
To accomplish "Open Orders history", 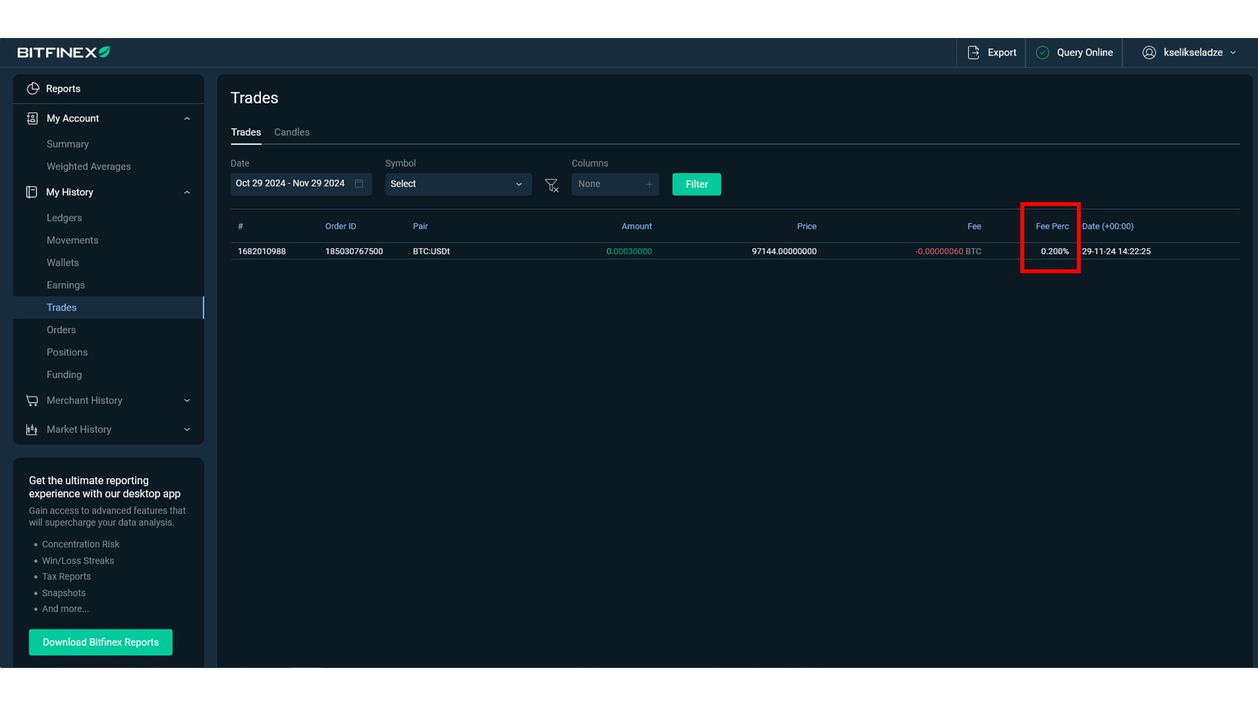I will pos(61,330).
